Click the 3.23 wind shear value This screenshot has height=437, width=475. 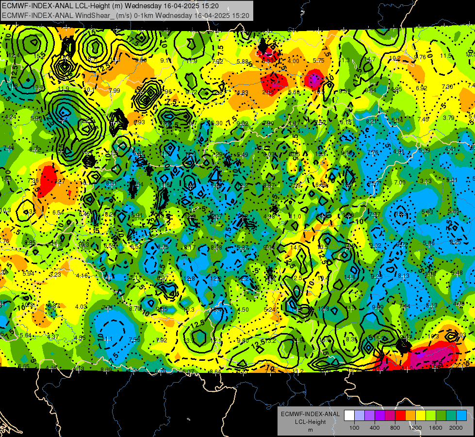click(x=55, y=274)
